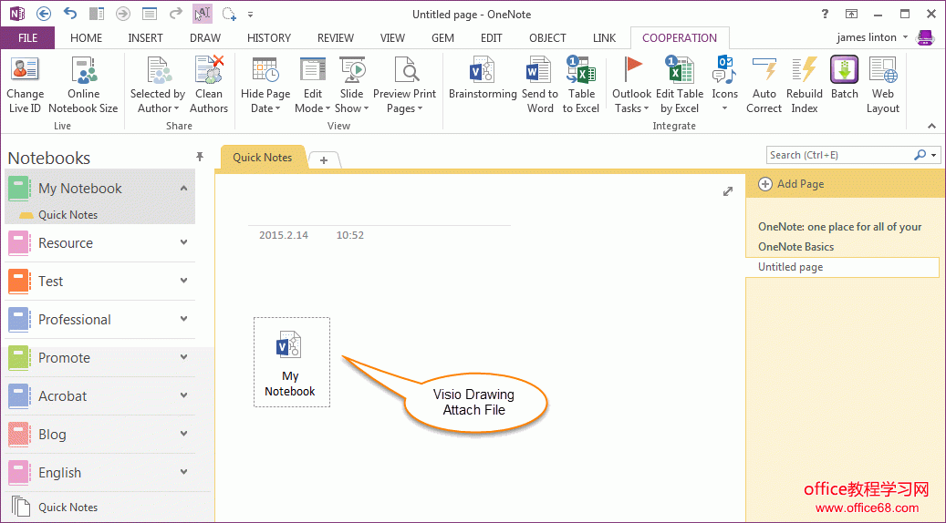Viewport: 946px width, 523px height.
Task: Toggle full page view arrow
Action: pos(727,191)
